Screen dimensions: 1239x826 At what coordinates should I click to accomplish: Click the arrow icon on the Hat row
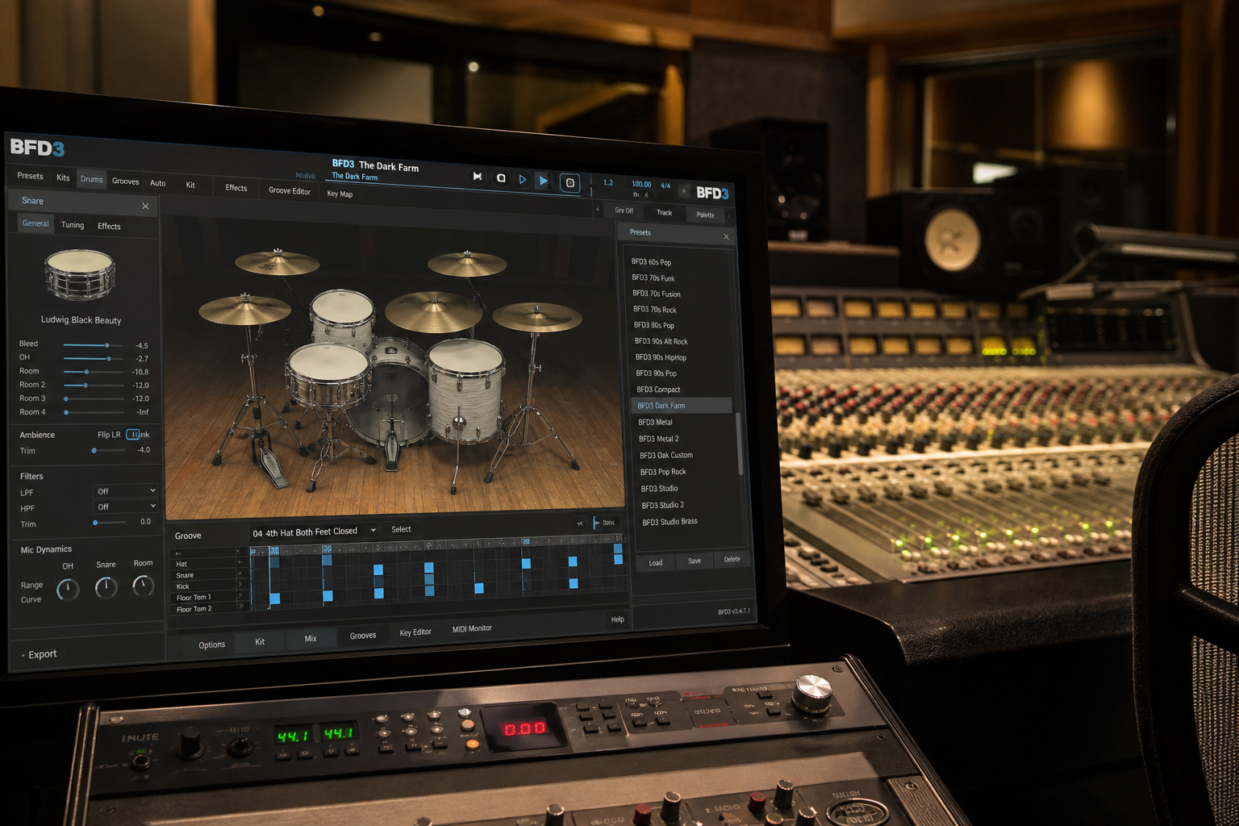[239, 562]
